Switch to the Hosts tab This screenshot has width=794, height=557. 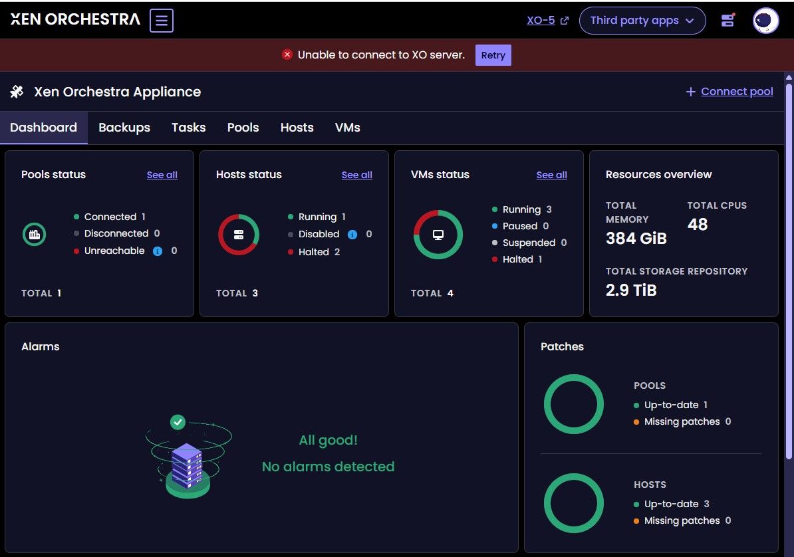[x=297, y=128]
